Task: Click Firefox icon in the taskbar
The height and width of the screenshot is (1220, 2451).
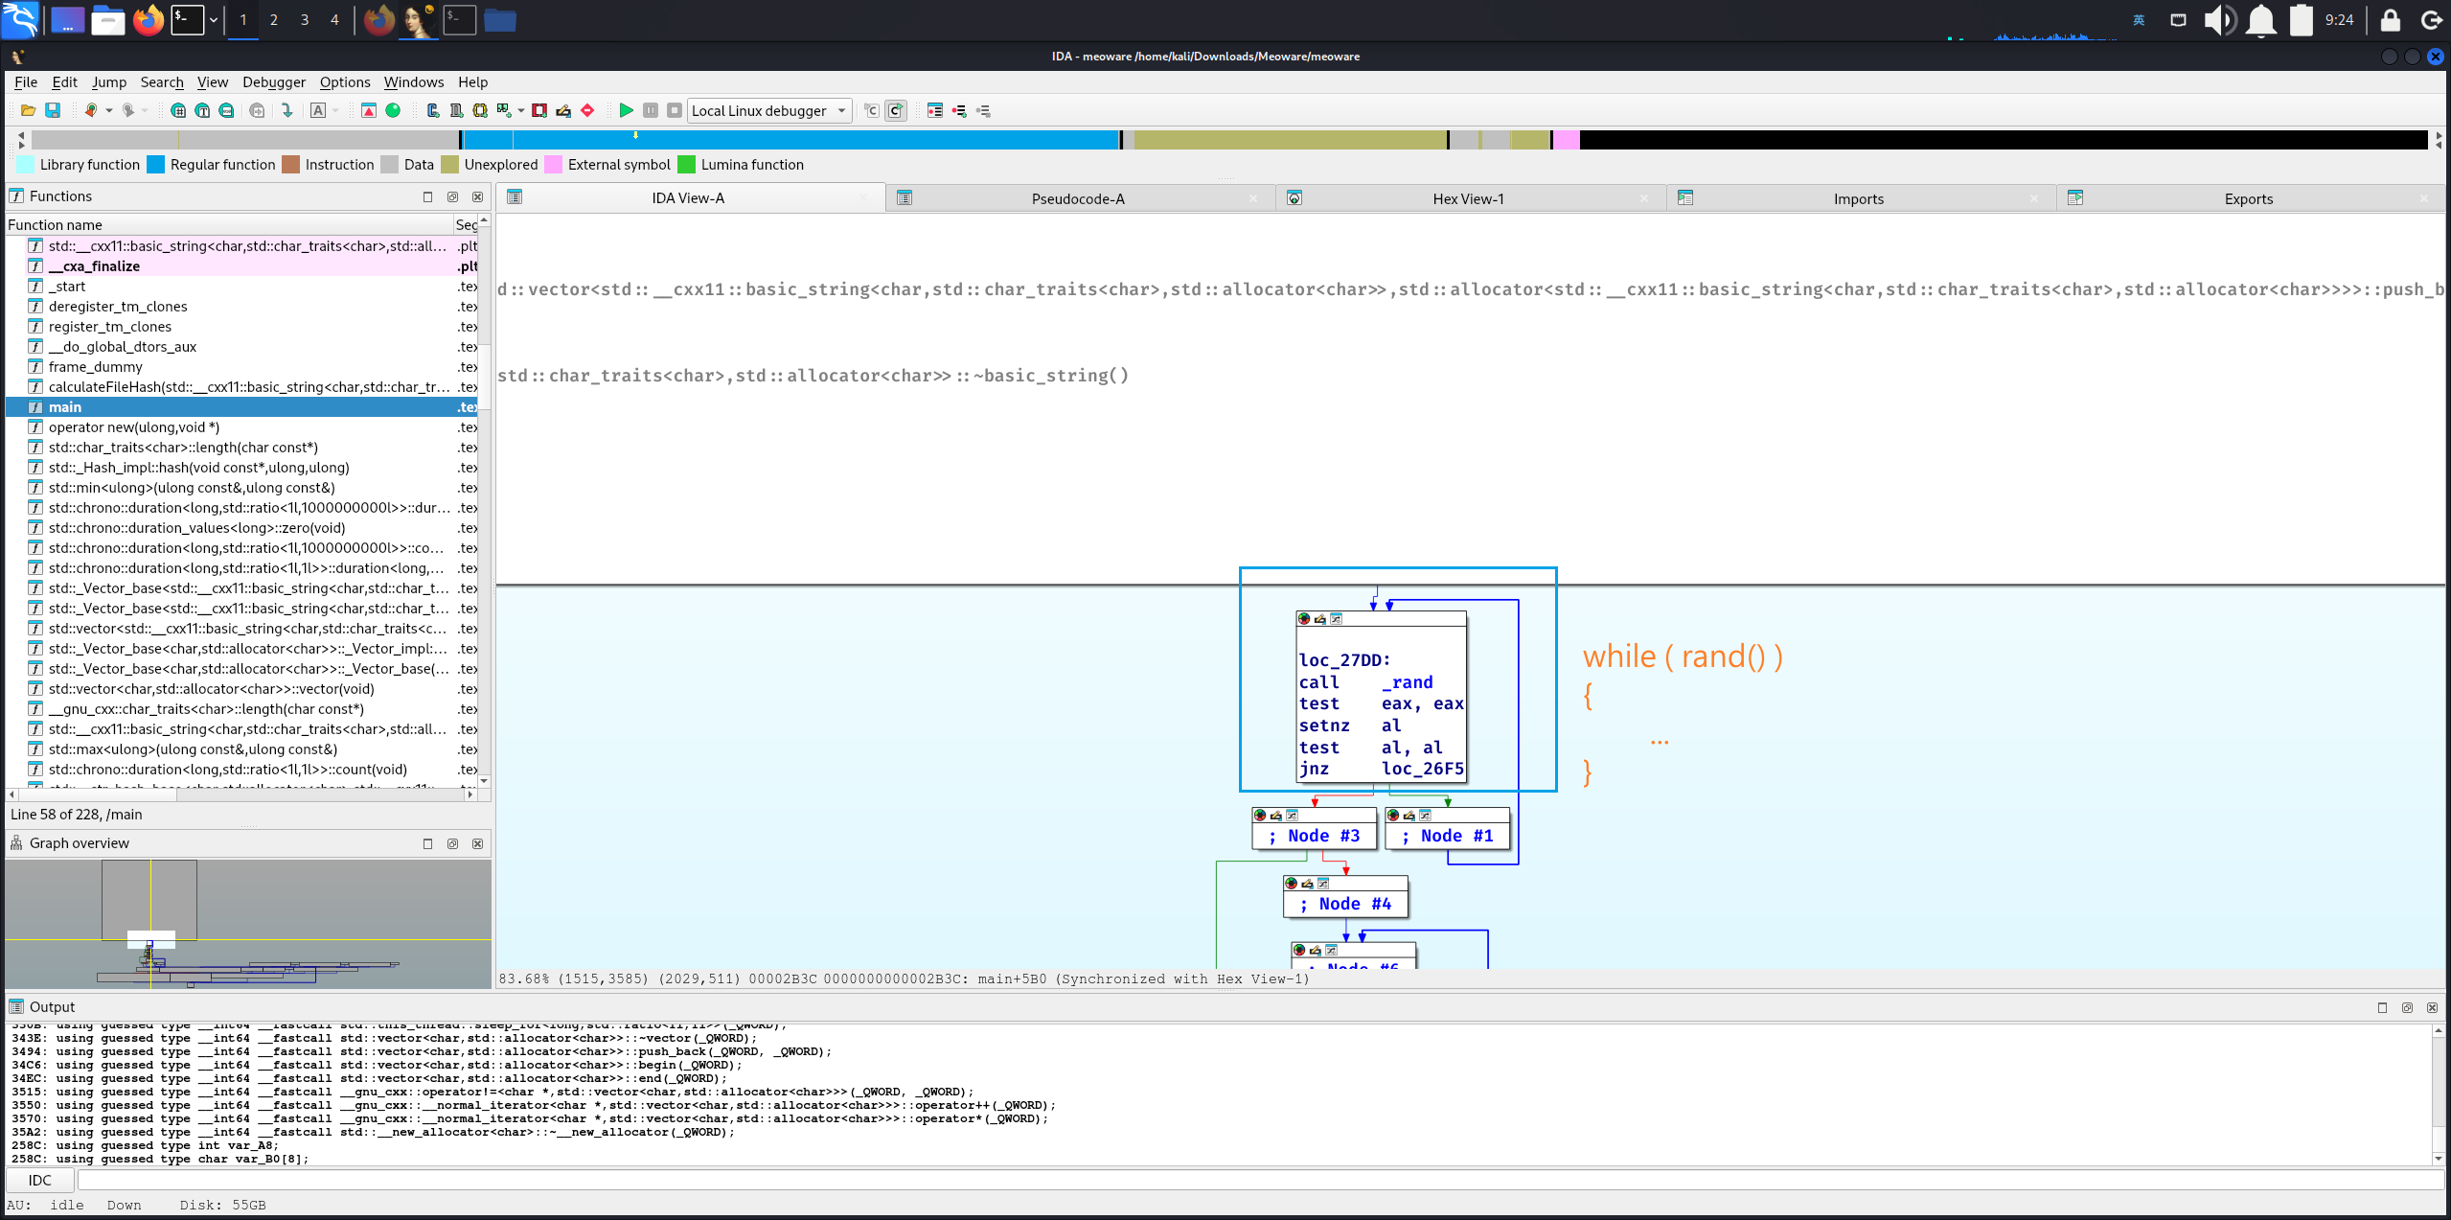Action: click(149, 19)
